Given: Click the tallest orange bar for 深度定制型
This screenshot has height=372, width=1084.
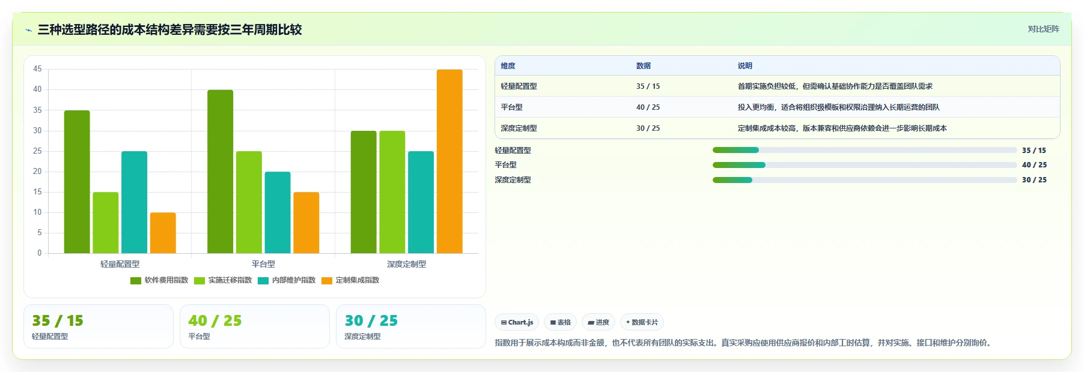Looking at the screenshot, I should [x=449, y=161].
